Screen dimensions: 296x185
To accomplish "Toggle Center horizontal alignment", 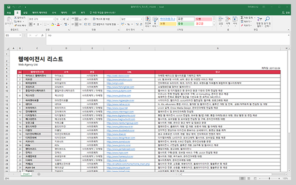I will [x=77, y=24].
